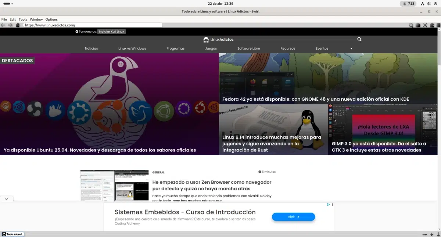Click the date and time in top panel
This screenshot has width=441, height=237.
click(220, 4)
